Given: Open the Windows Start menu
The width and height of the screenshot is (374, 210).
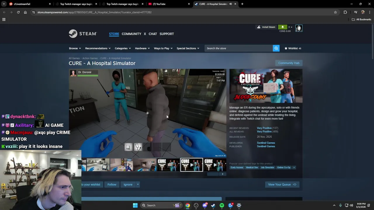Looking at the screenshot, I should (x=135, y=205).
